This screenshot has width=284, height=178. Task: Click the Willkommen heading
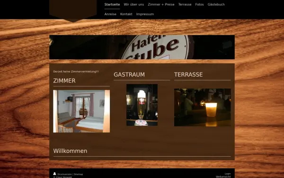pyautogui.click(x=70, y=151)
